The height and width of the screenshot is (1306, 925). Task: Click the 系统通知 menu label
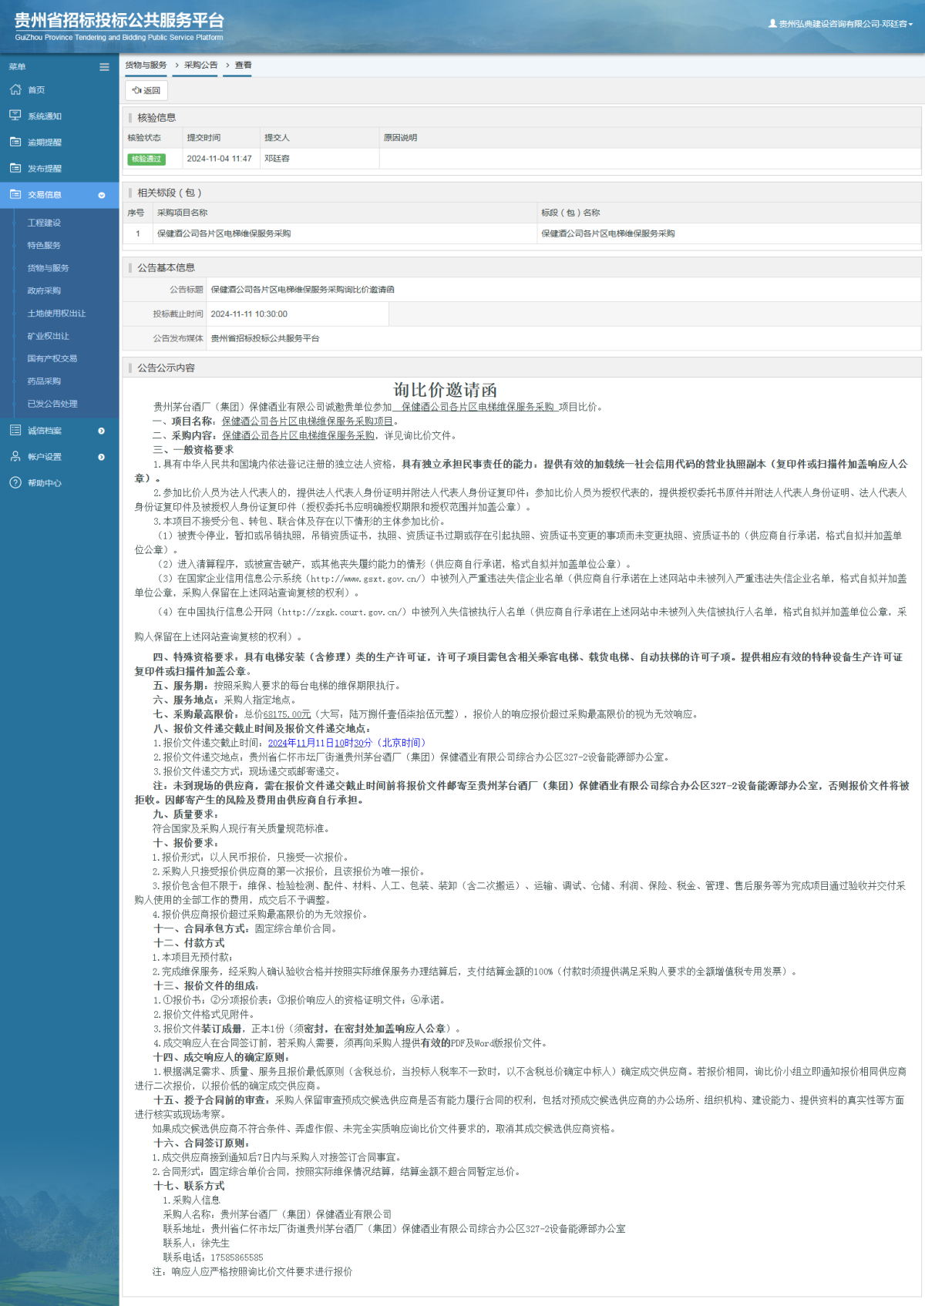pos(45,116)
